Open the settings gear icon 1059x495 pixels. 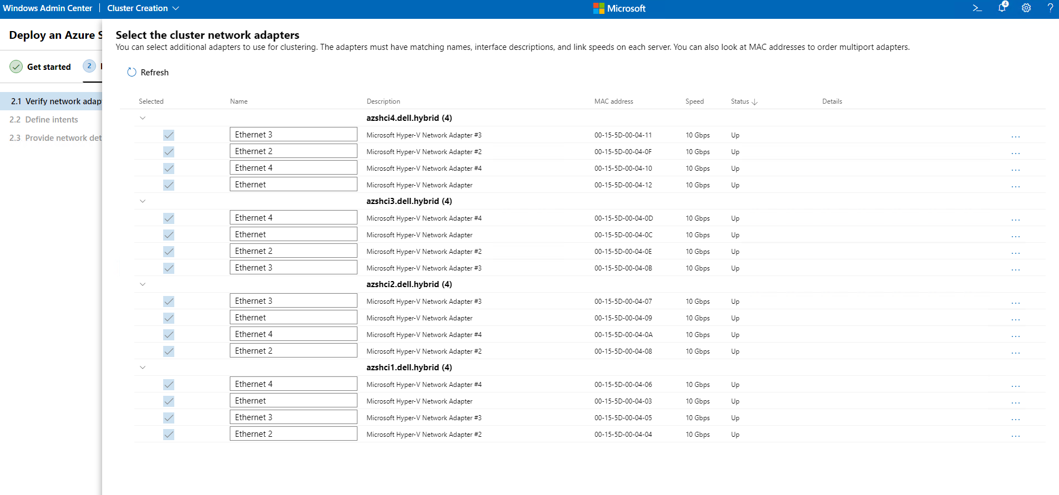1026,8
